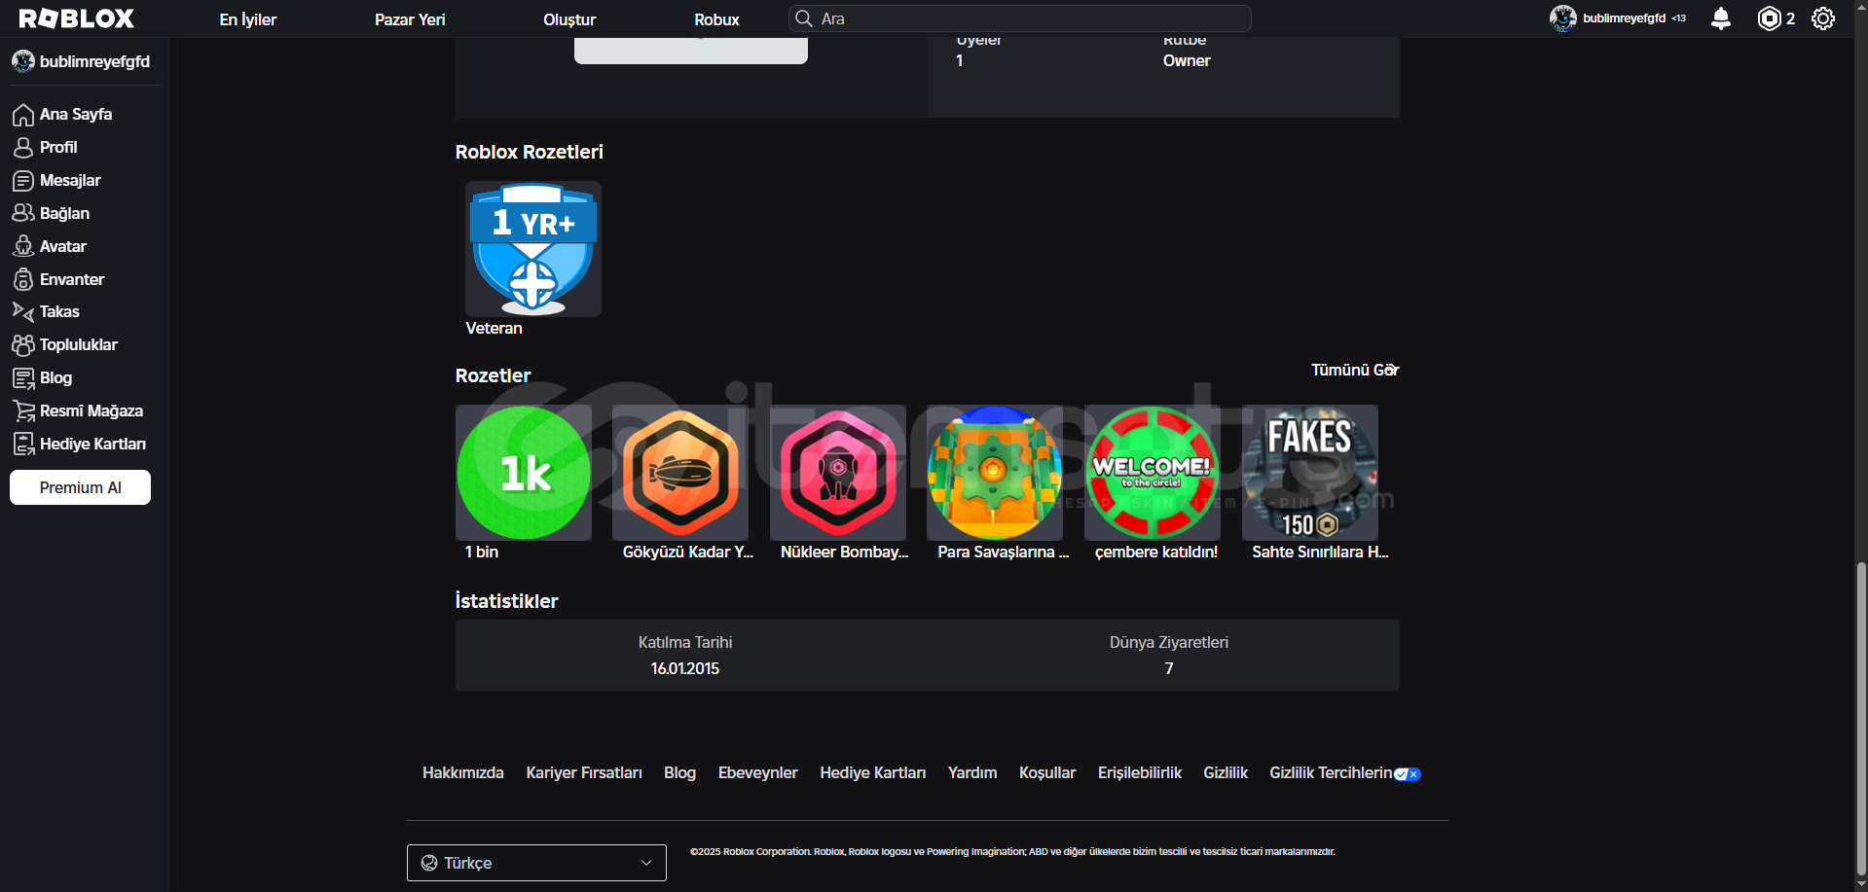The height and width of the screenshot is (892, 1868).
Task: Click the Takas trade icon
Action: (23, 311)
